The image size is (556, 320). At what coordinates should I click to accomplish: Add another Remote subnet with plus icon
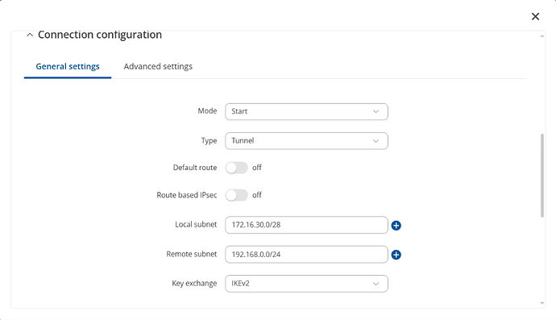[396, 255]
